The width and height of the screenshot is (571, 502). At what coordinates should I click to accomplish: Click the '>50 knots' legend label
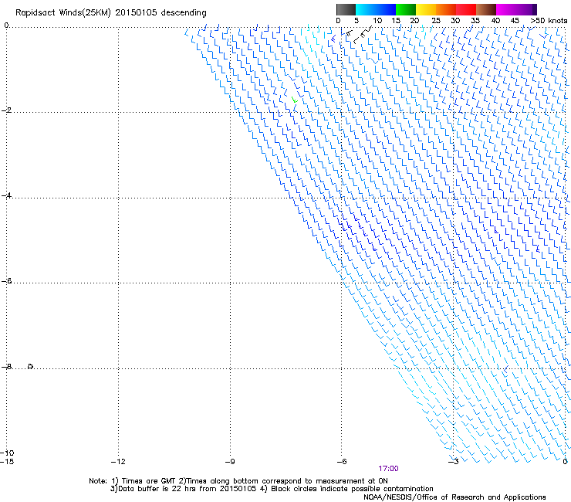coord(549,21)
